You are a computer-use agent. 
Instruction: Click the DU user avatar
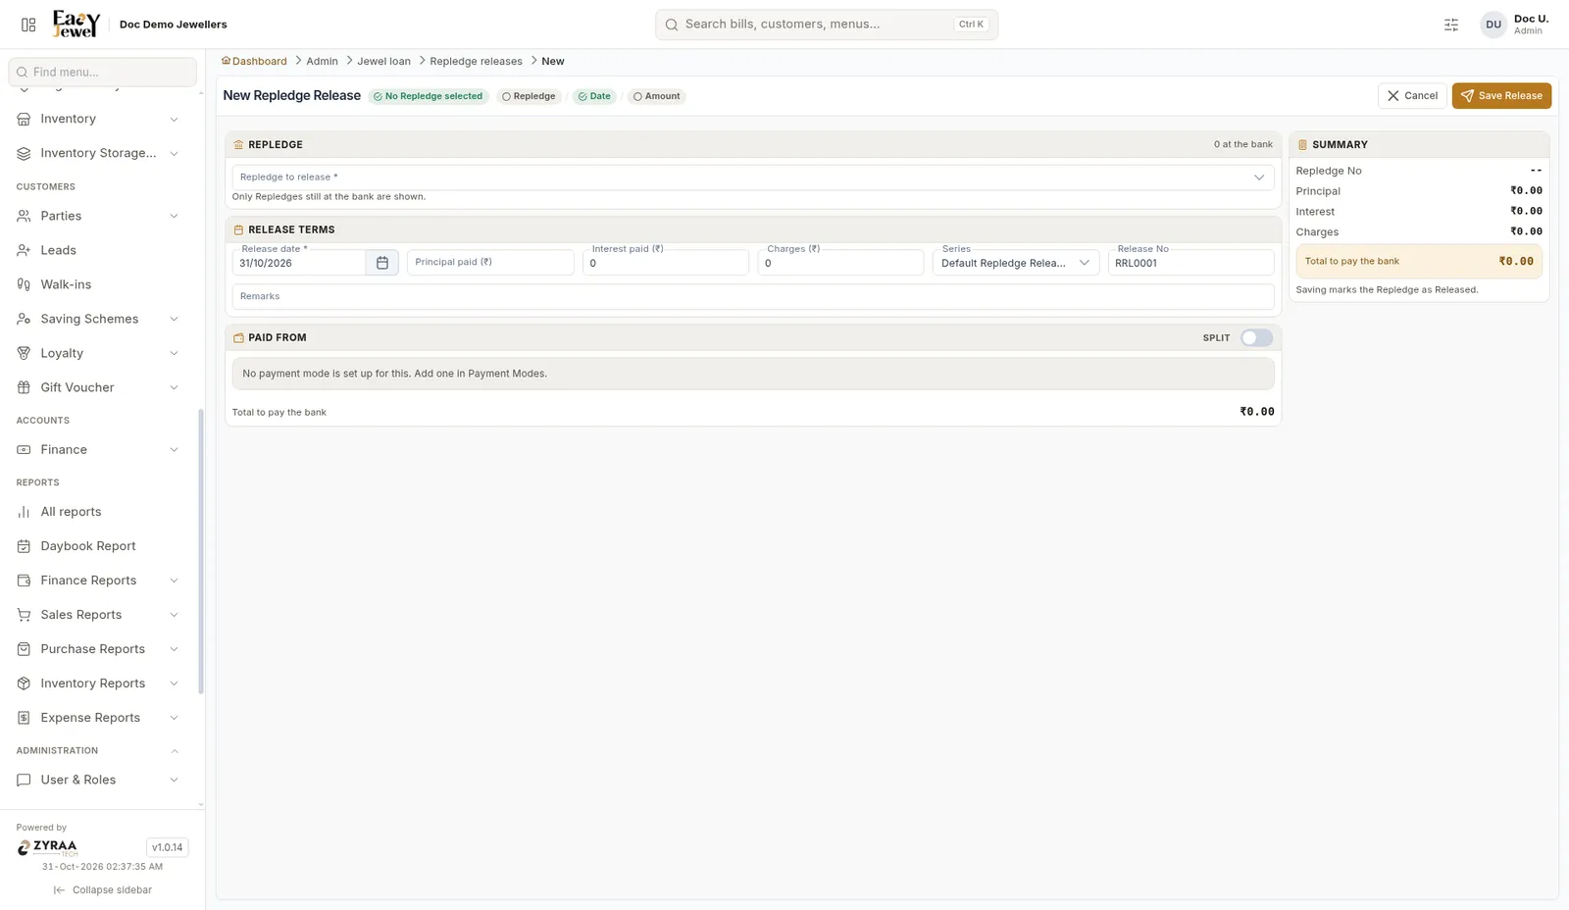coord(1493,25)
